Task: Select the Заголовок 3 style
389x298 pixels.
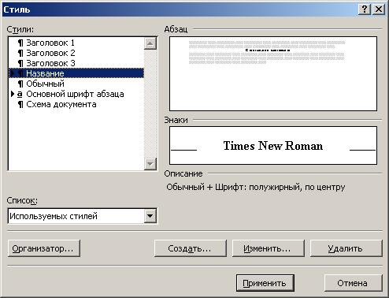Action: click(76, 63)
